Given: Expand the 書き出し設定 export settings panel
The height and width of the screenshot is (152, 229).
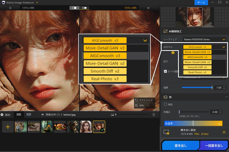Looking at the screenshot, I should (224, 132).
